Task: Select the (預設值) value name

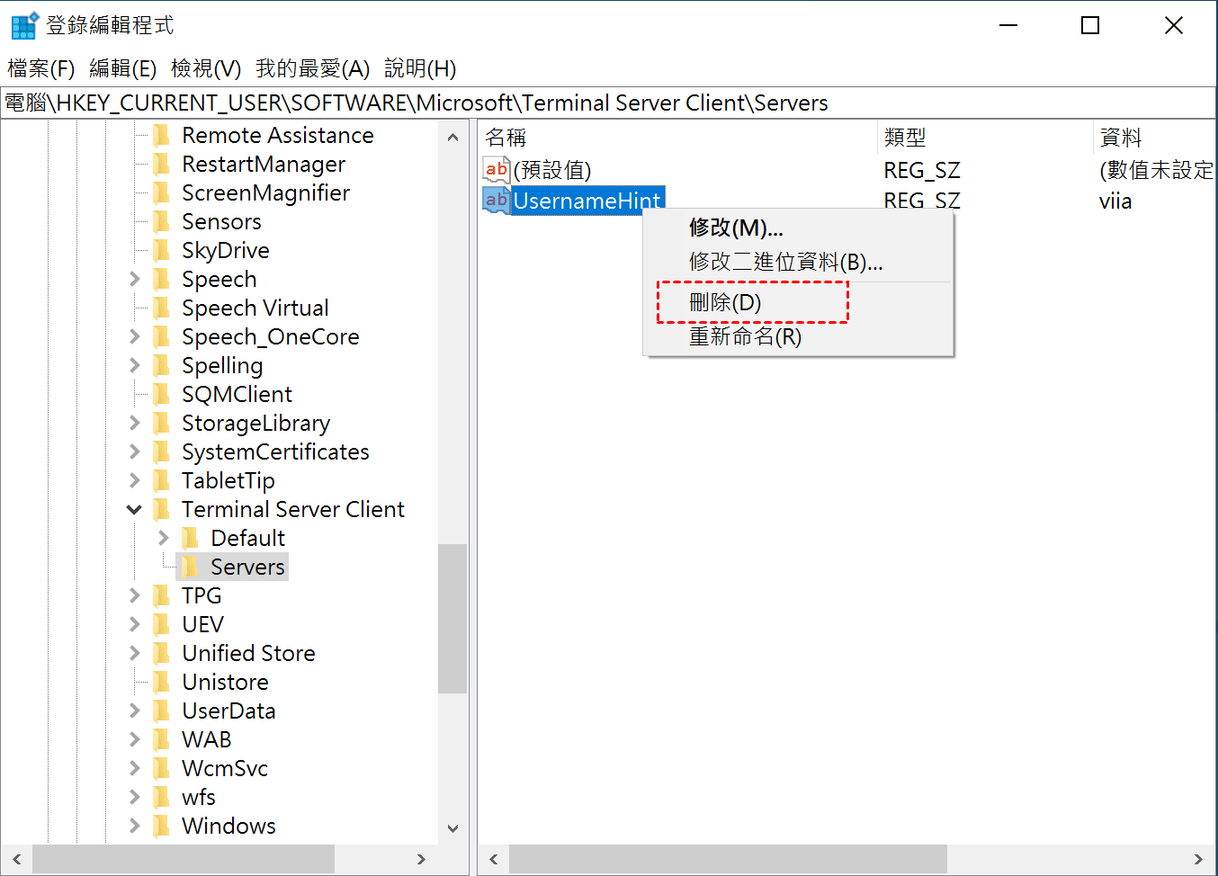Action: [x=552, y=169]
